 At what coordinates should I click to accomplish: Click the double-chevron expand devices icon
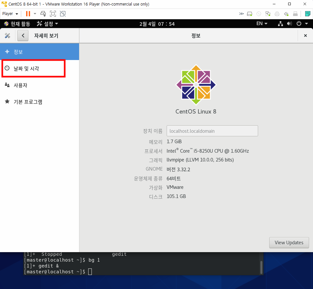pos(241,14)
